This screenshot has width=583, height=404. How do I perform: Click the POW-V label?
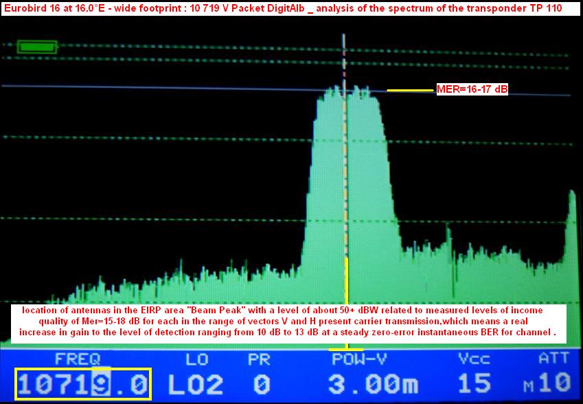[x=354, y=359]
